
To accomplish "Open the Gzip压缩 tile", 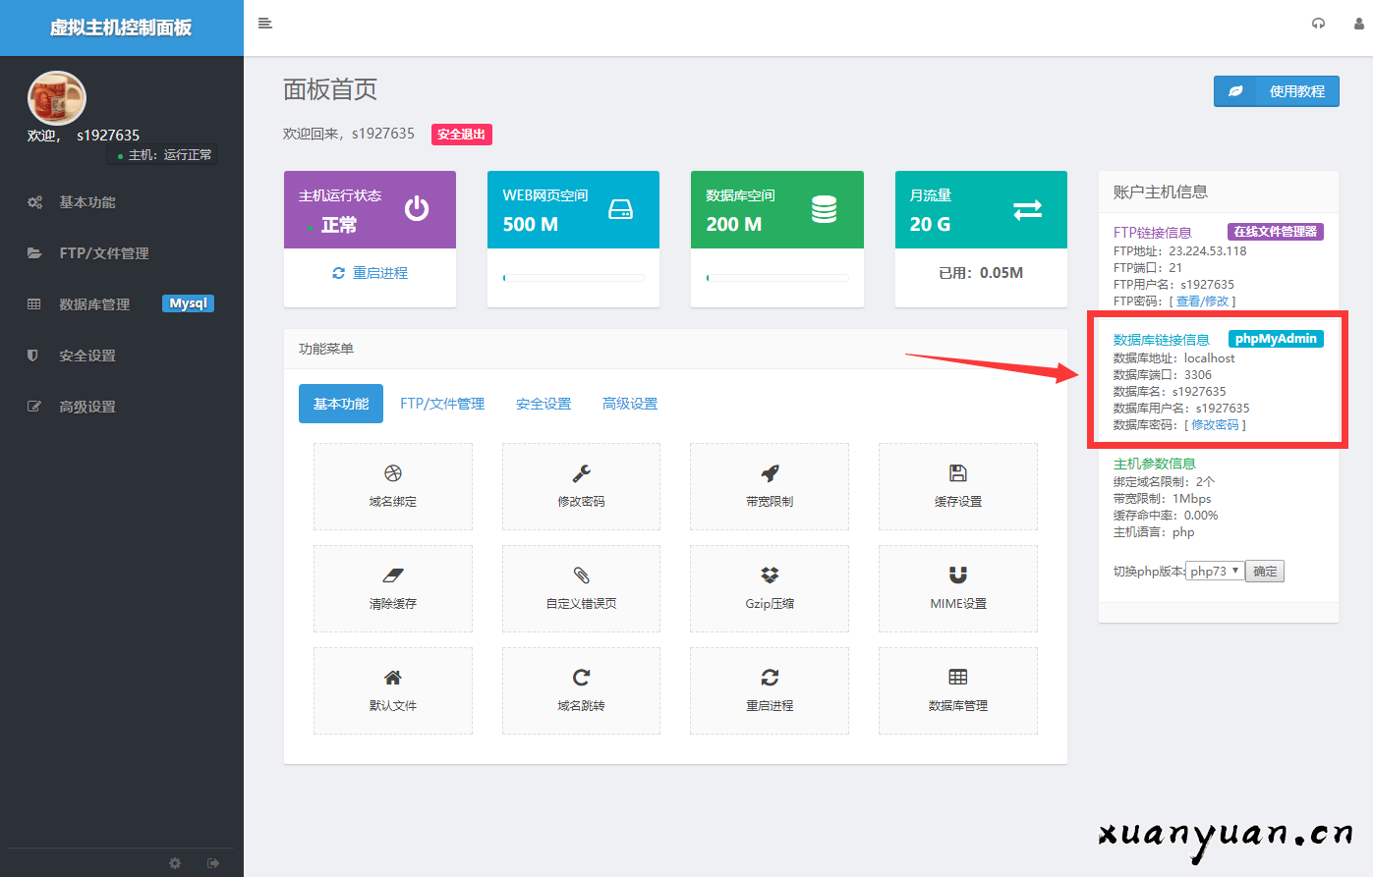I will point(770,588).
